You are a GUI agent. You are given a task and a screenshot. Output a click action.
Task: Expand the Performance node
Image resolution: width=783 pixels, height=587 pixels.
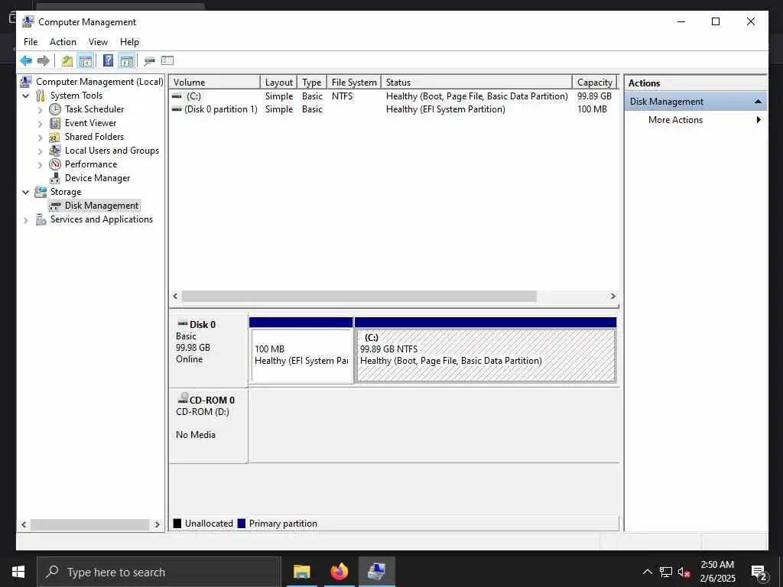pos(41,165)
